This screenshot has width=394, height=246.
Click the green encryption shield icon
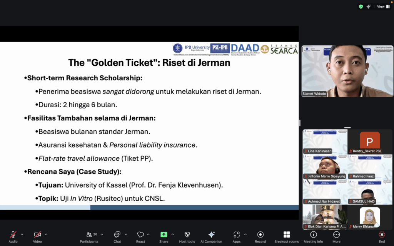(x=361, y=7)
